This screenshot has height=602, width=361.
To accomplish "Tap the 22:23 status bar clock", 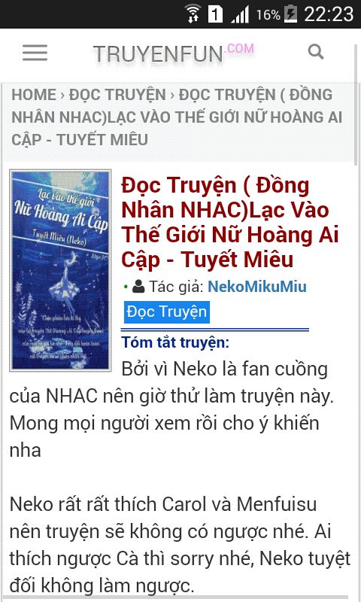I will coord(329,14).
